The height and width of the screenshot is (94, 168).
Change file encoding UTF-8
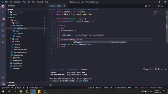click(x=106, y=88)
